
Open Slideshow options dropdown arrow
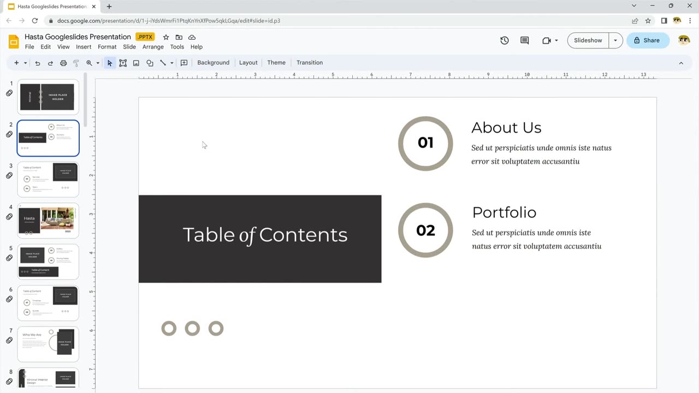pyautogui.click(x=615, y=40)
